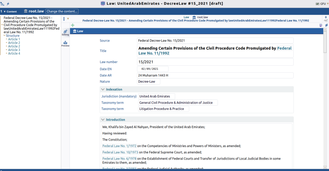Click the 0 ref. counter
The image size is (329, 171).
point(326,18)
